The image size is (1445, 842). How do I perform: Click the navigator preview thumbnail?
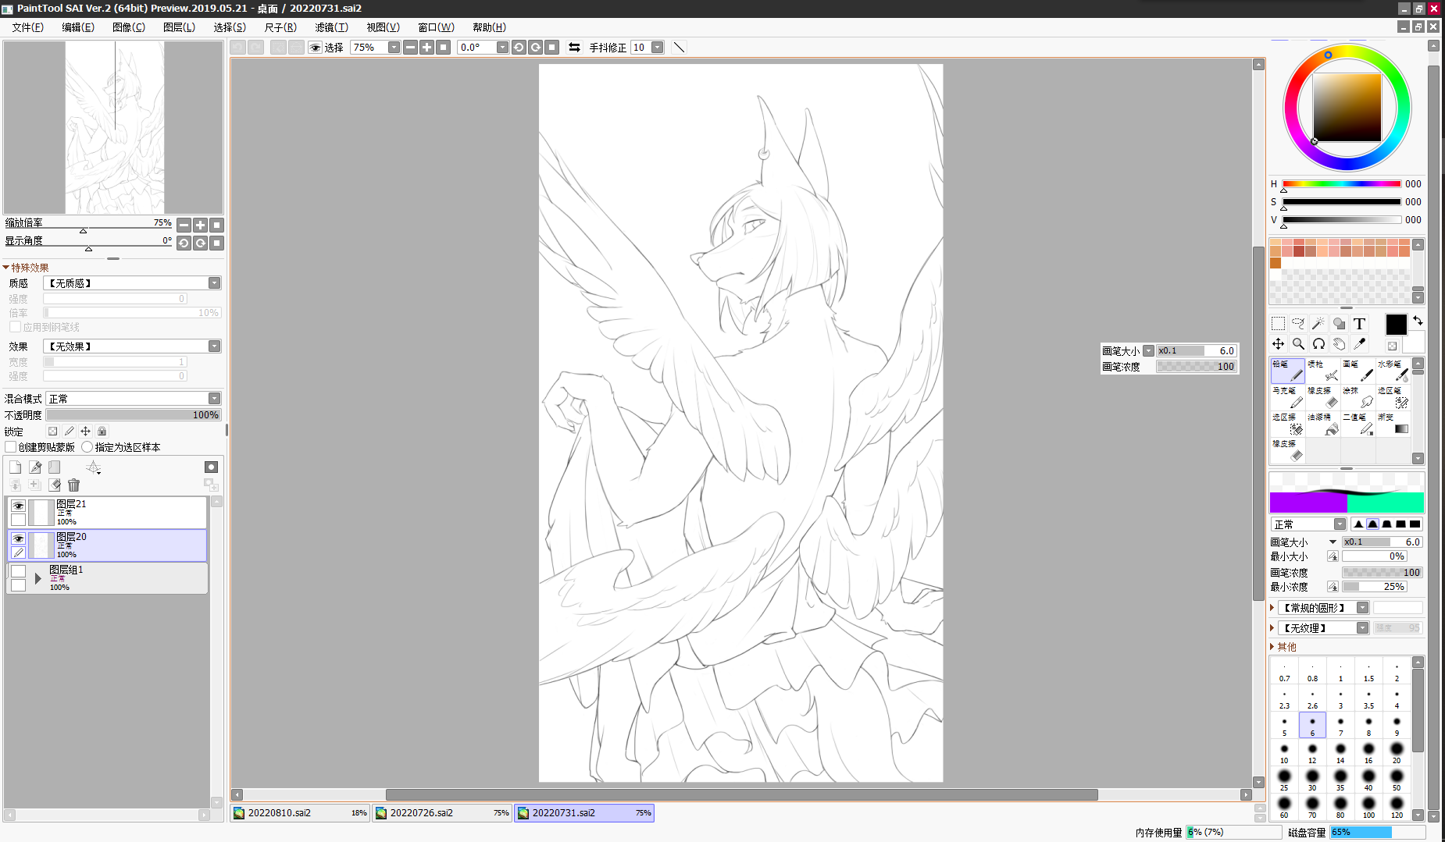pyautogui.click(x=114, y=127)
